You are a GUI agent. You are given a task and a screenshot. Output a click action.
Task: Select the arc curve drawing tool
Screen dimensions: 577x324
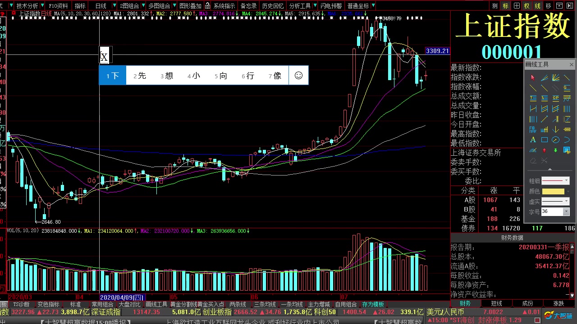click(567, 139)
